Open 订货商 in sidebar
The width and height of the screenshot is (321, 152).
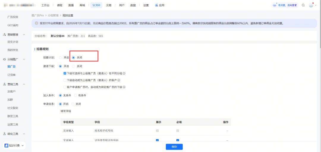coord(12,75)
